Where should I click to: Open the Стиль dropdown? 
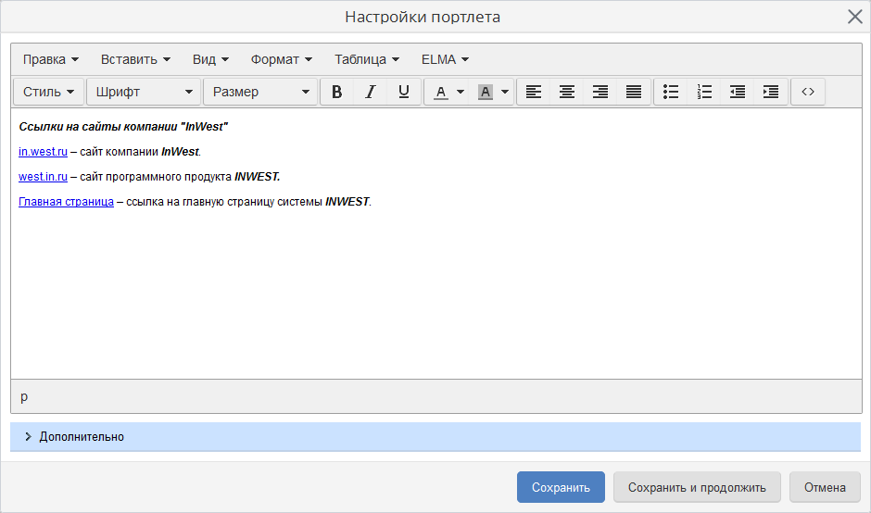[x=49, y=92]
